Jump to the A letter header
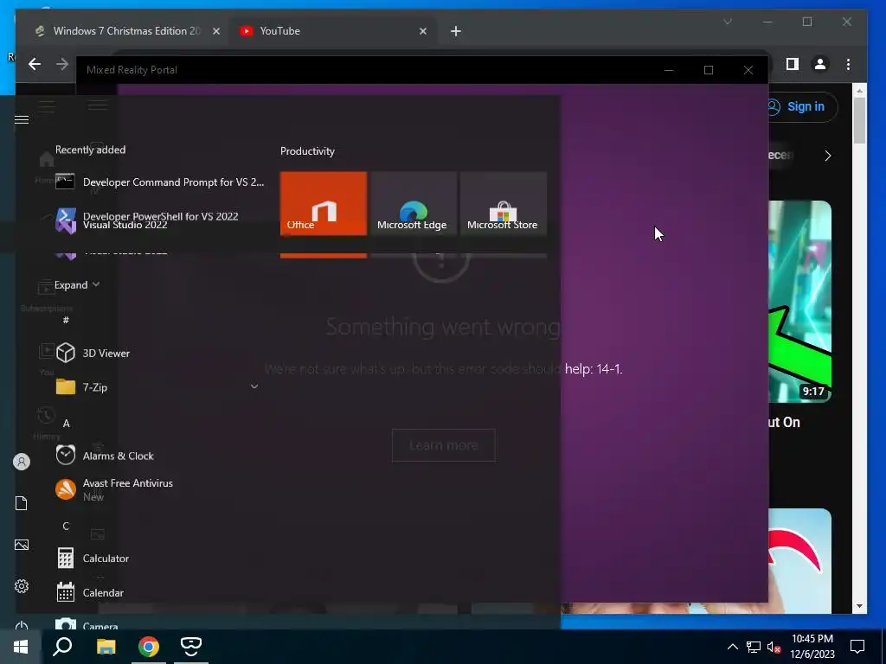Image resolution: width=886 pixels, height=664 pixels. [x=66, y=423]
